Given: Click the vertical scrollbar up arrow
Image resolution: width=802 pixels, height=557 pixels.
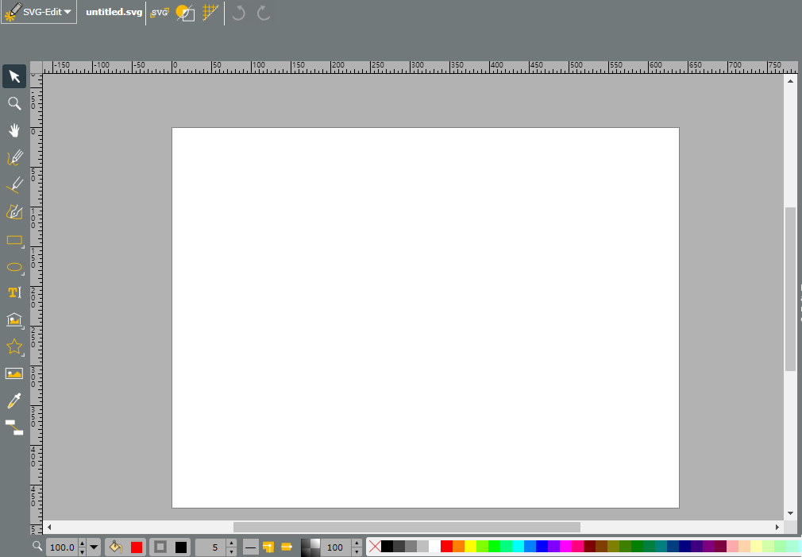Looking at the screenshot, I should pos(790,81).
